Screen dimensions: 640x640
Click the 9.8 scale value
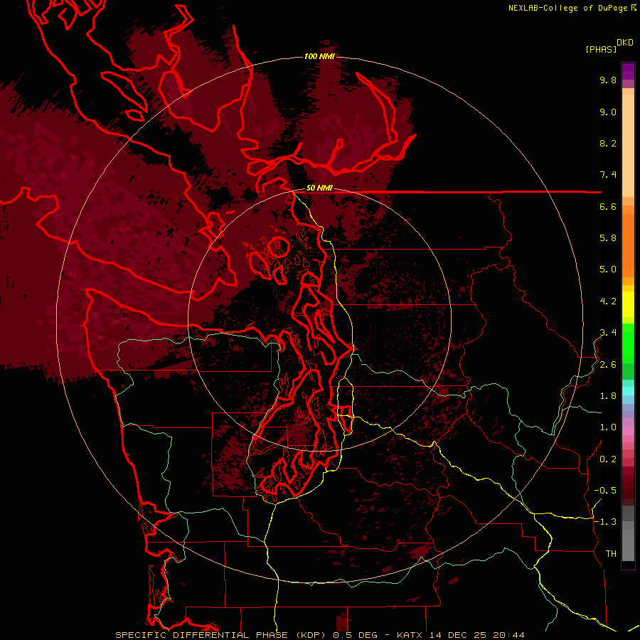coord(608,80)
